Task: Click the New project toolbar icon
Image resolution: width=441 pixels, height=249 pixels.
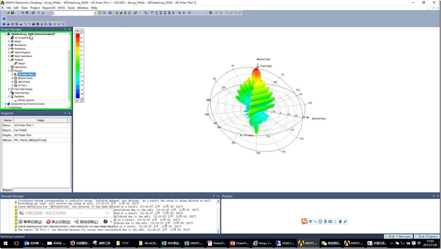Action: click(4, 13)
